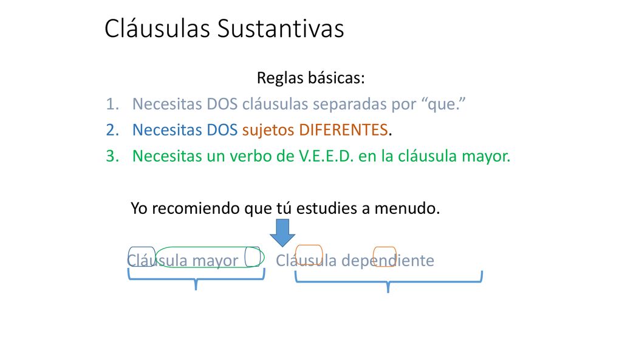
Task: Select the green oval outline shape
Action: click(210, 257)
